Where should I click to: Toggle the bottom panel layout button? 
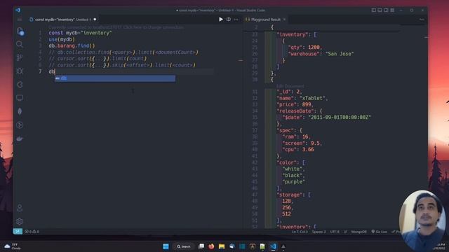pos(380,10)
